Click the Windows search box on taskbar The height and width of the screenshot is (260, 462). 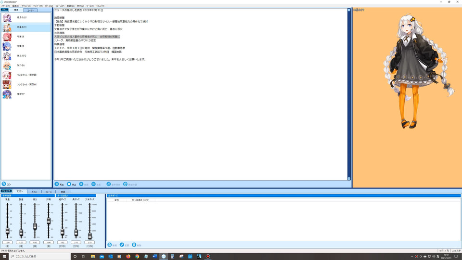(40, 256)
